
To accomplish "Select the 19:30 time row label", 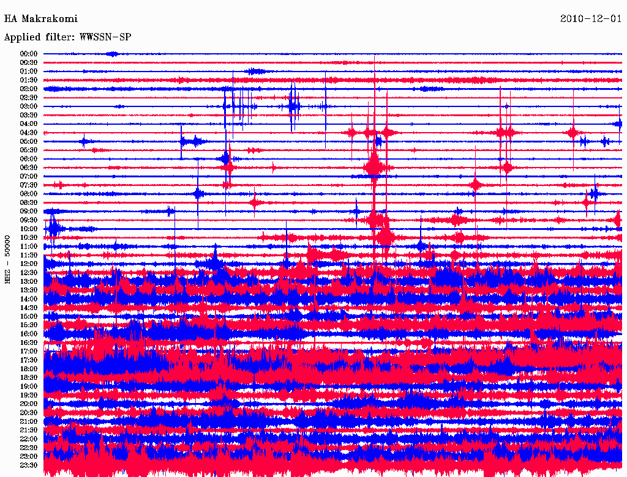I will click(29, 395).
